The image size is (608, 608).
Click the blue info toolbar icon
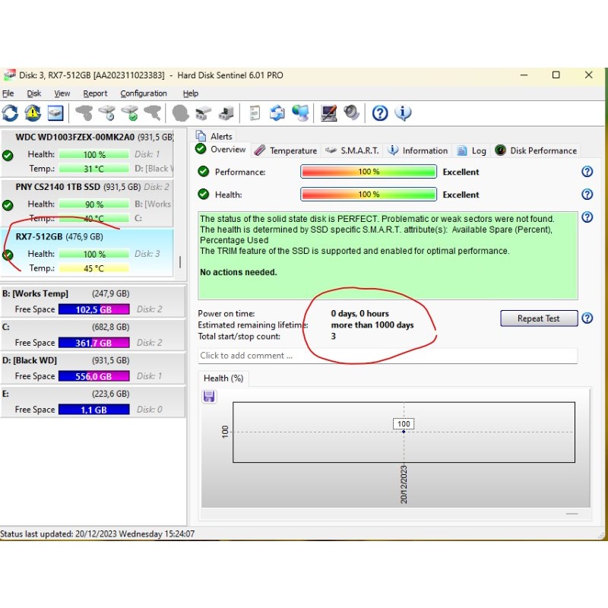click(403, 113)
